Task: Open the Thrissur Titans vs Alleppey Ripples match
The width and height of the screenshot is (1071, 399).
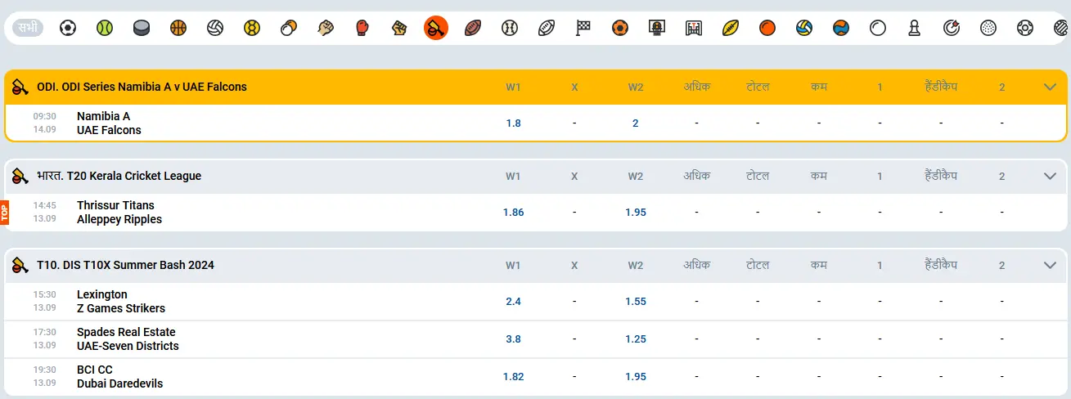Action: (x=119, y=213)
